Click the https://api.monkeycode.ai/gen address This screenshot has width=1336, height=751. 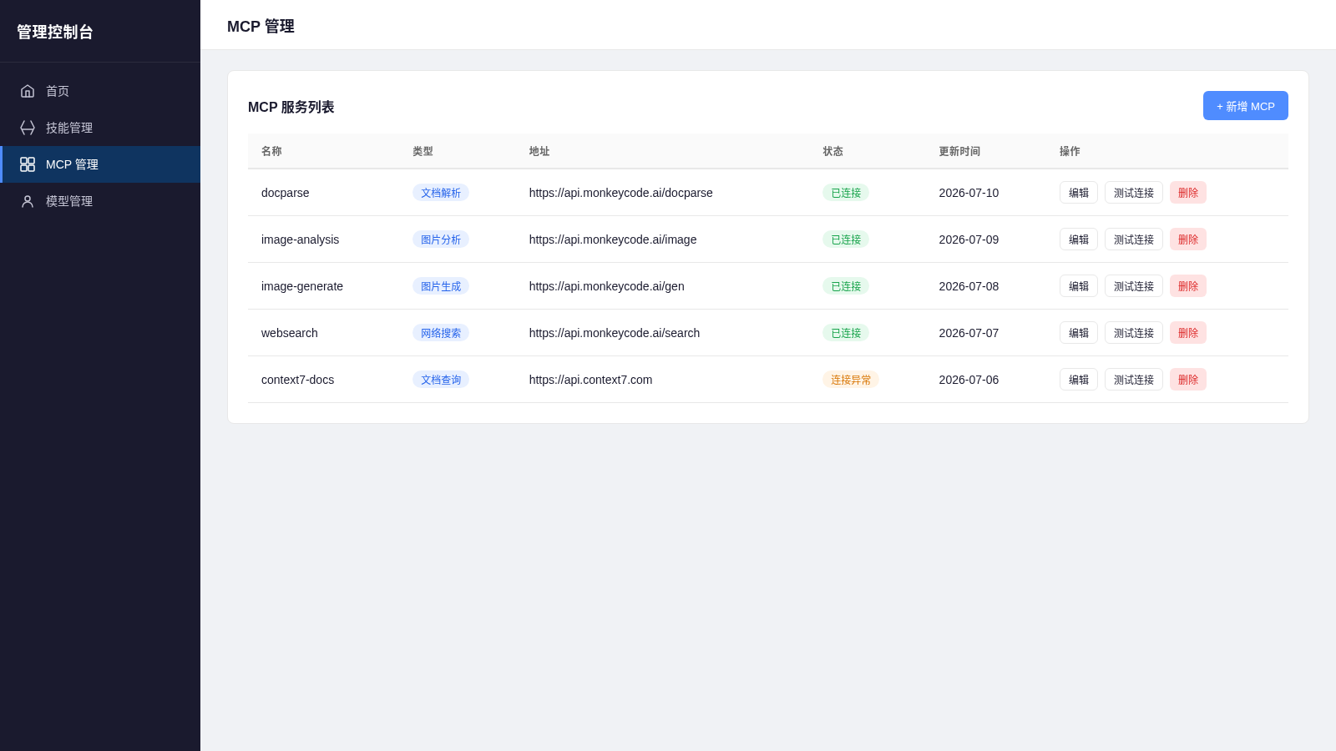click(607, 286)
